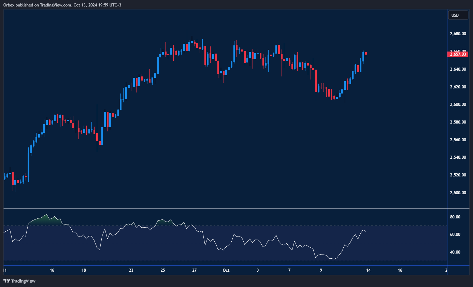The image size is (473, 287).
Task: Click the TradingView logo icon
Action: click(x=7, y=281)
